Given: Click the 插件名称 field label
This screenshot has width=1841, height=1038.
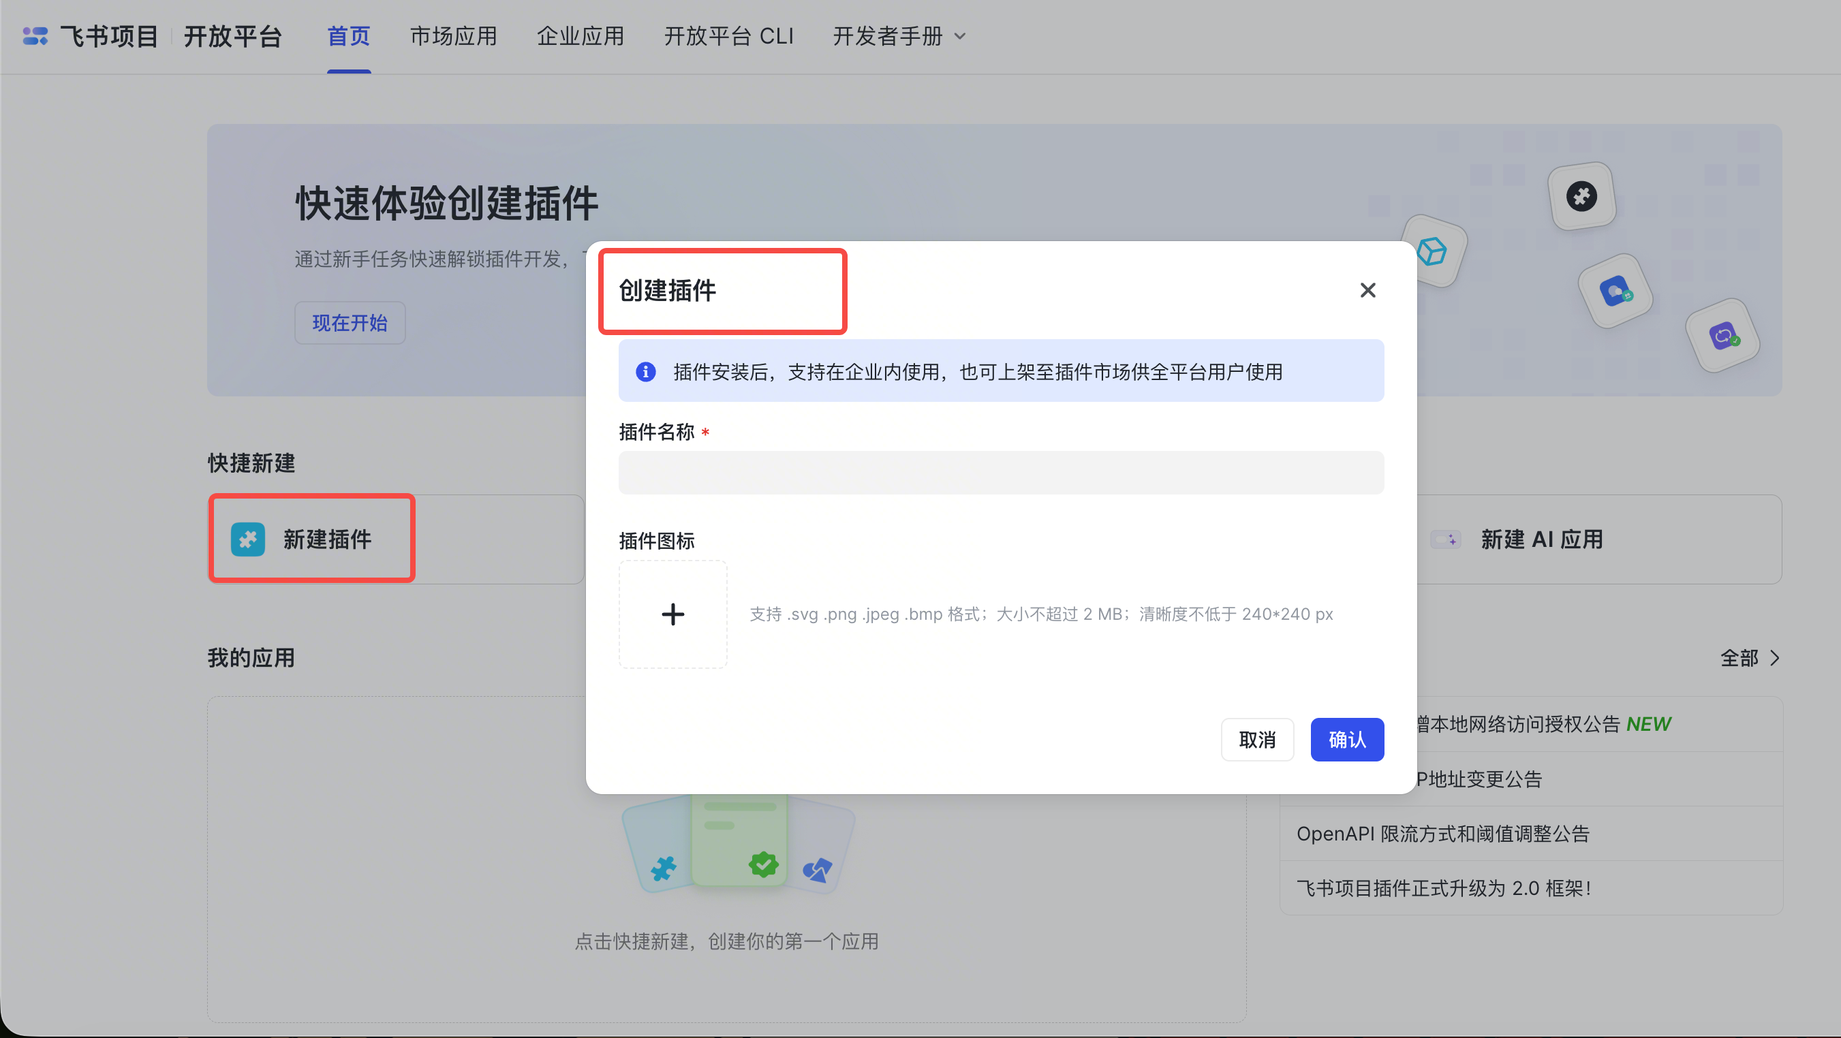Looking at the screenshot, I should pos(656,432).
